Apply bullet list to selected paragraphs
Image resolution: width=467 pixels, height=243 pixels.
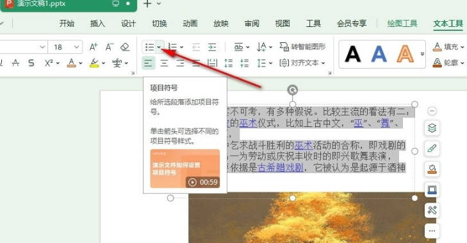tap(149, 47)
